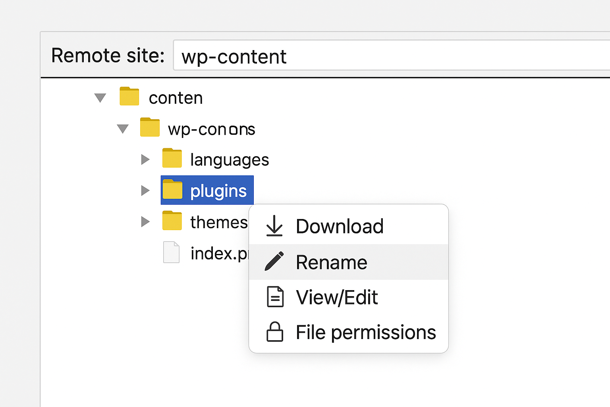The height and width of the screenshot is (407, 610).
Task: Click the languages folder icon
Action: click(172, 159)
